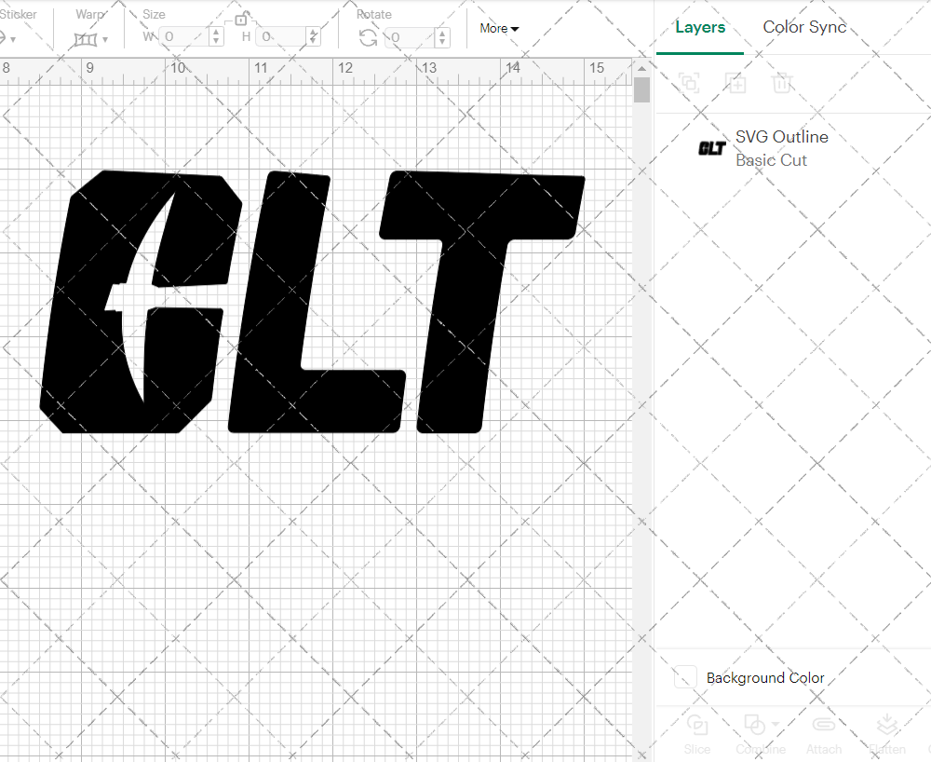The image size is (931, 762).
Task: Click the Delete layer trash icon
Action: [783, 83]
